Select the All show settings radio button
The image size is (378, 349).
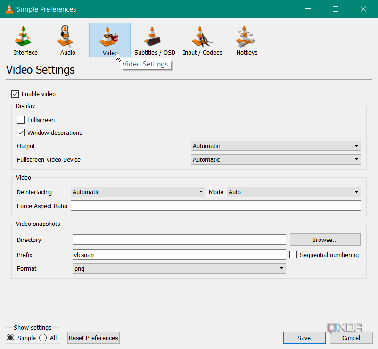tap(43, 338)
